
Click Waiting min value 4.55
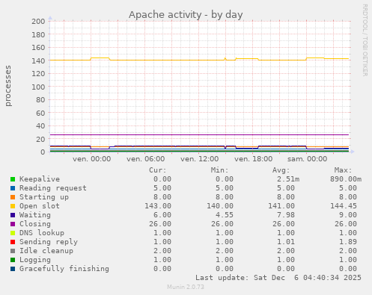(x=225, y=215)
